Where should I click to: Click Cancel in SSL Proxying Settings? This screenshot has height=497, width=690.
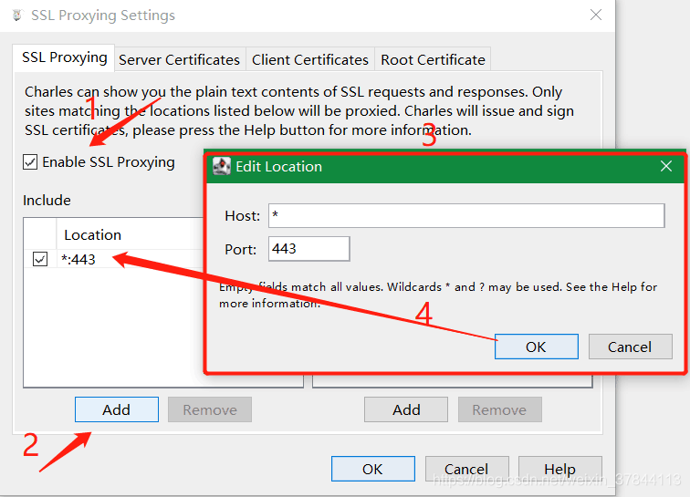[467, 469]
